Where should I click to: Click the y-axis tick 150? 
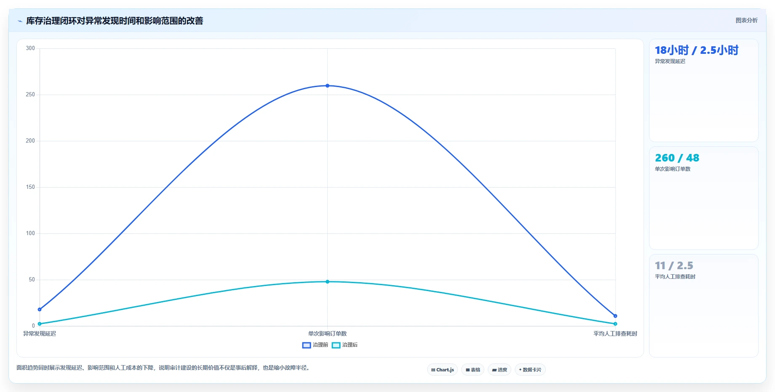[x=30, y=187]
